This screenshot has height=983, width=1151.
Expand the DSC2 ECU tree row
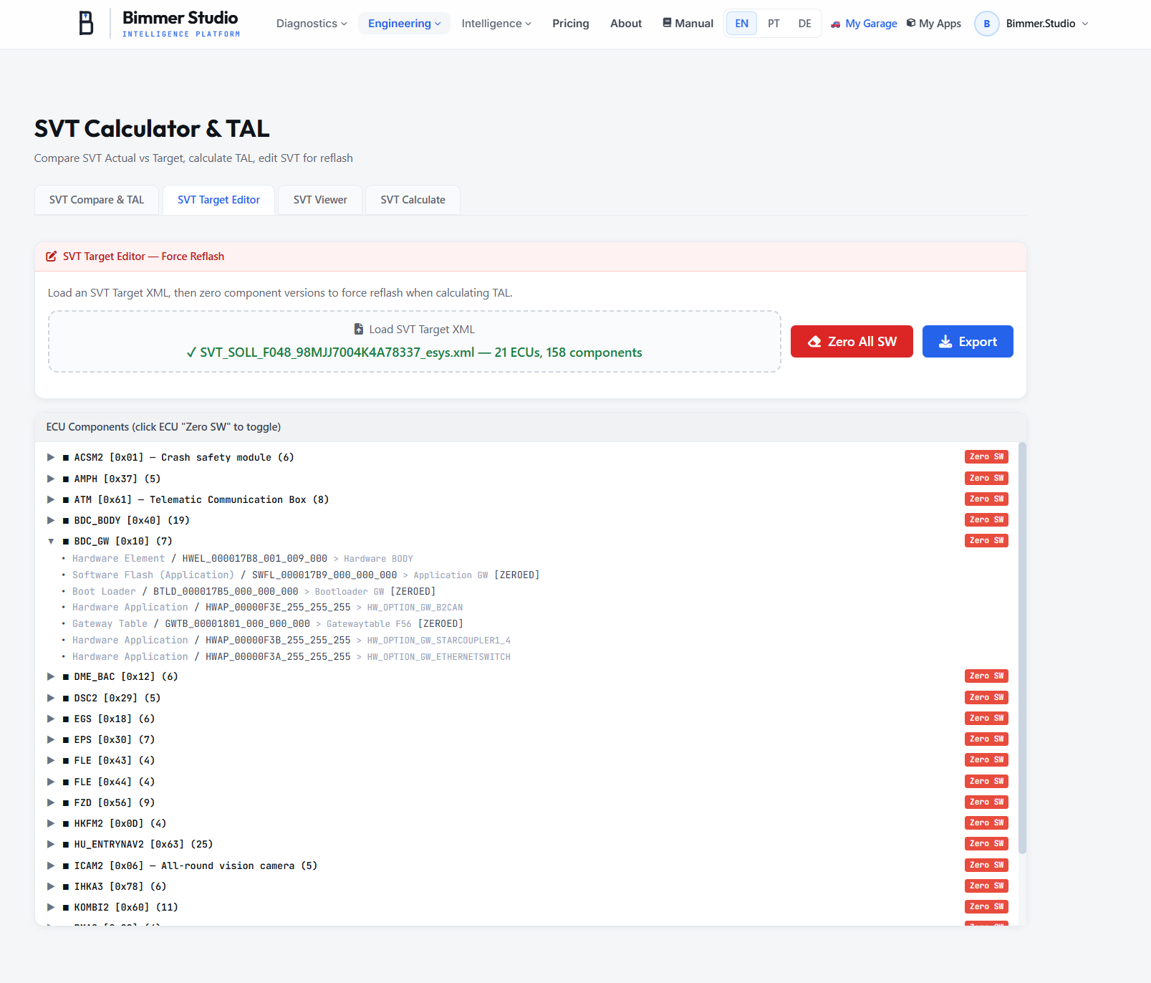51,698
